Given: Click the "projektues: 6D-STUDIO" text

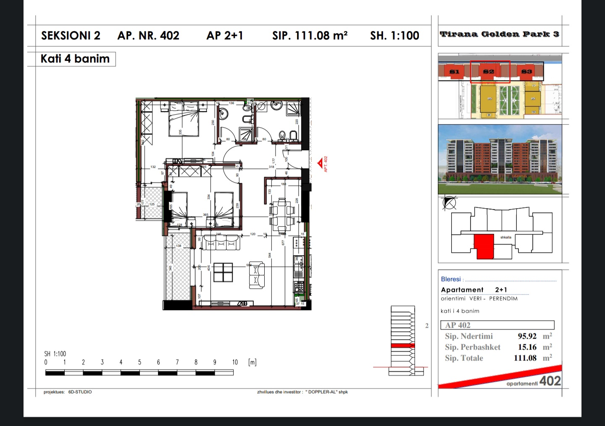Looking at the screenshot, I should click(x=68, y=392).
